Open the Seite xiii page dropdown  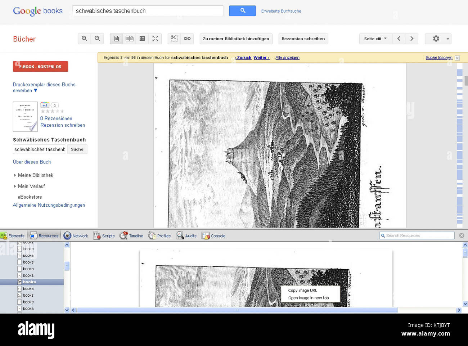point(375,39)
